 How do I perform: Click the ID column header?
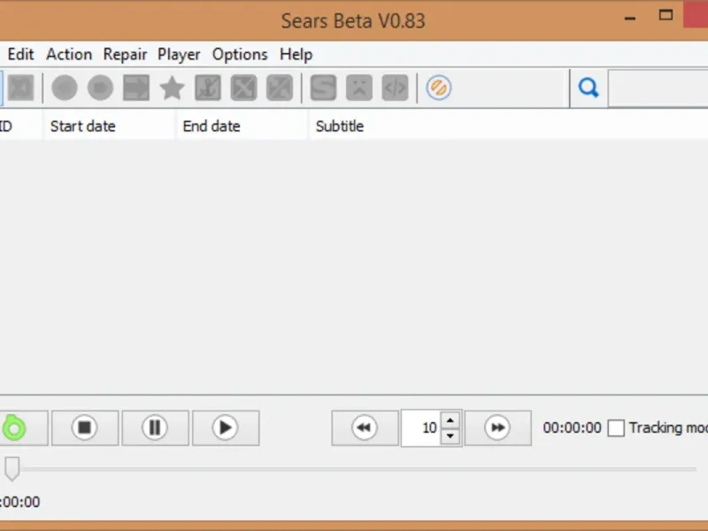pyautogui.click(x=19, y=126)
